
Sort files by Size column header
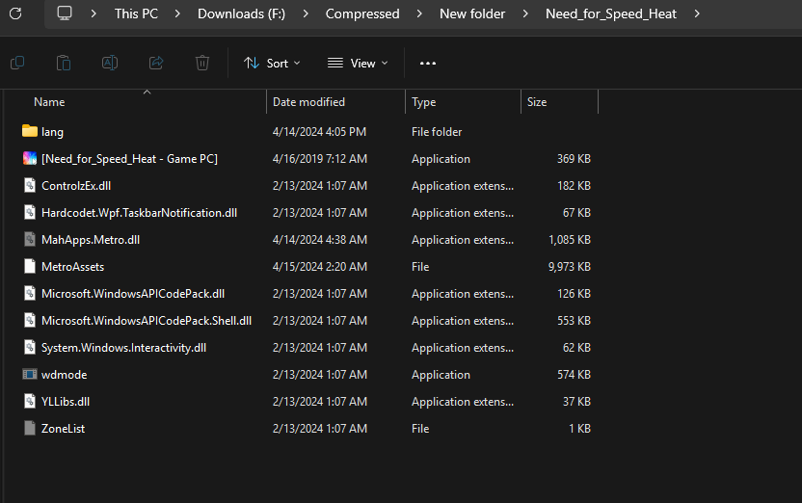click(537, 102)
